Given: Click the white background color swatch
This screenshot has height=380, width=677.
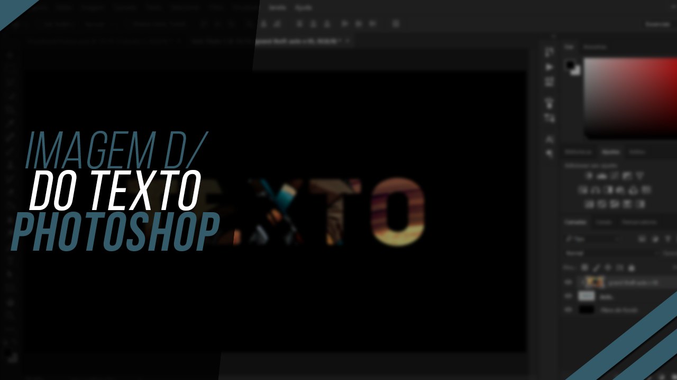Looking at the screenshot, I should coord(576,71).
